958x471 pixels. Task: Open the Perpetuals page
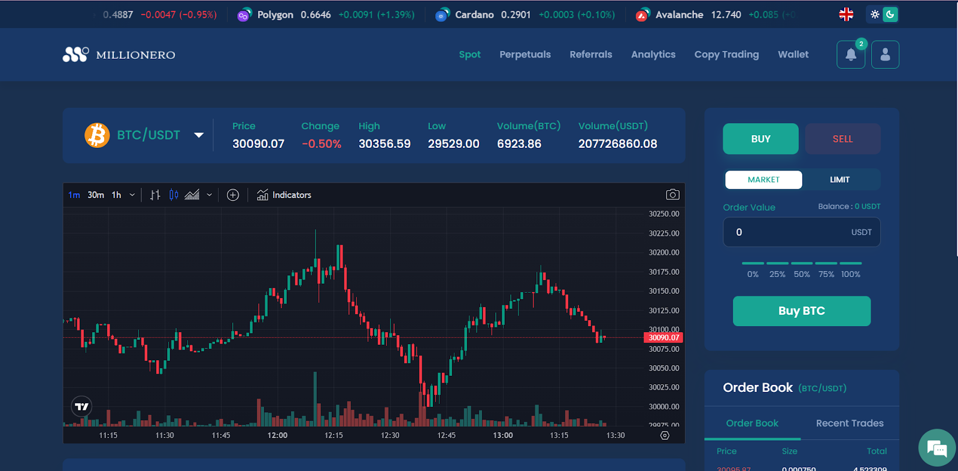coord(525,54)
